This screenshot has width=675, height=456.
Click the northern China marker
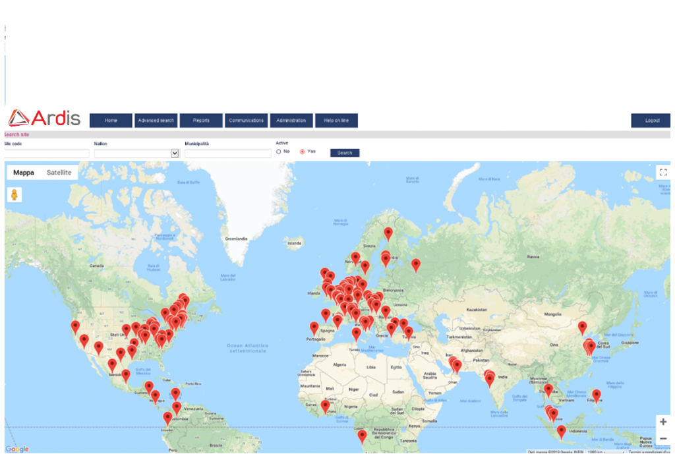click(583, 328)
